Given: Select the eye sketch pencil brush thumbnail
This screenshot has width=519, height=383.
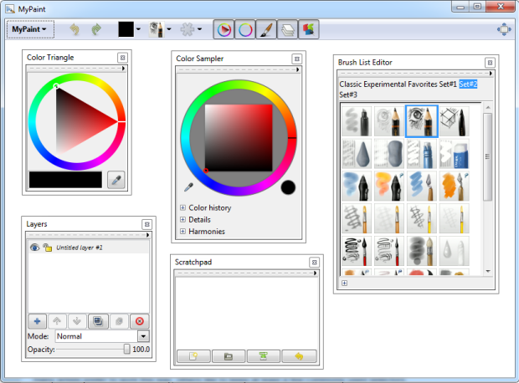Looking at the screenshot, I should click(x=421, y=121).
